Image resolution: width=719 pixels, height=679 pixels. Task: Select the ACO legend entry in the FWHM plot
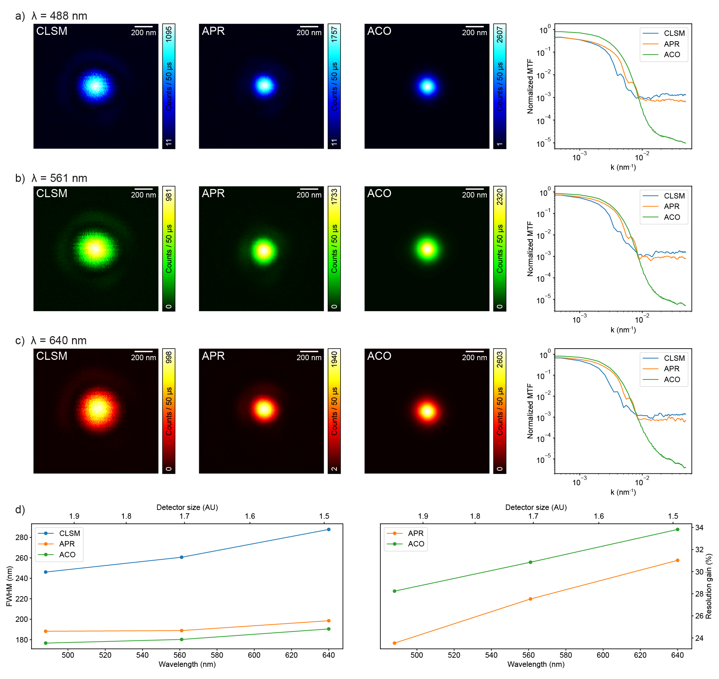coord(56,555)
